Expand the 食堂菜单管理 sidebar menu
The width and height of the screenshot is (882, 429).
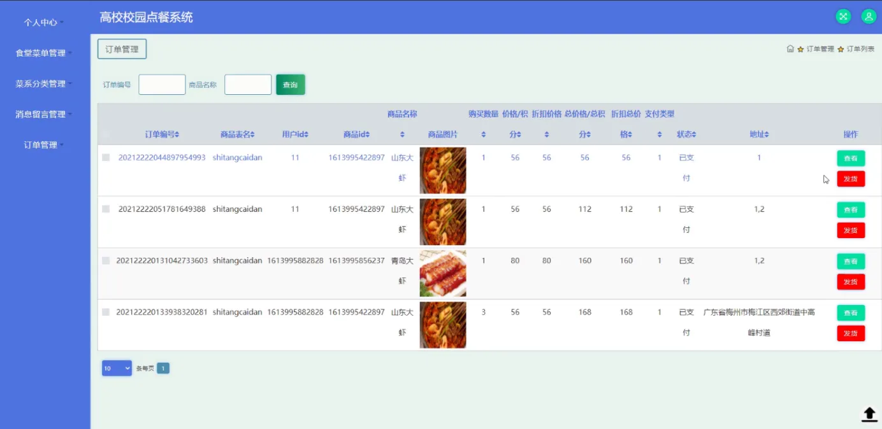44,53
